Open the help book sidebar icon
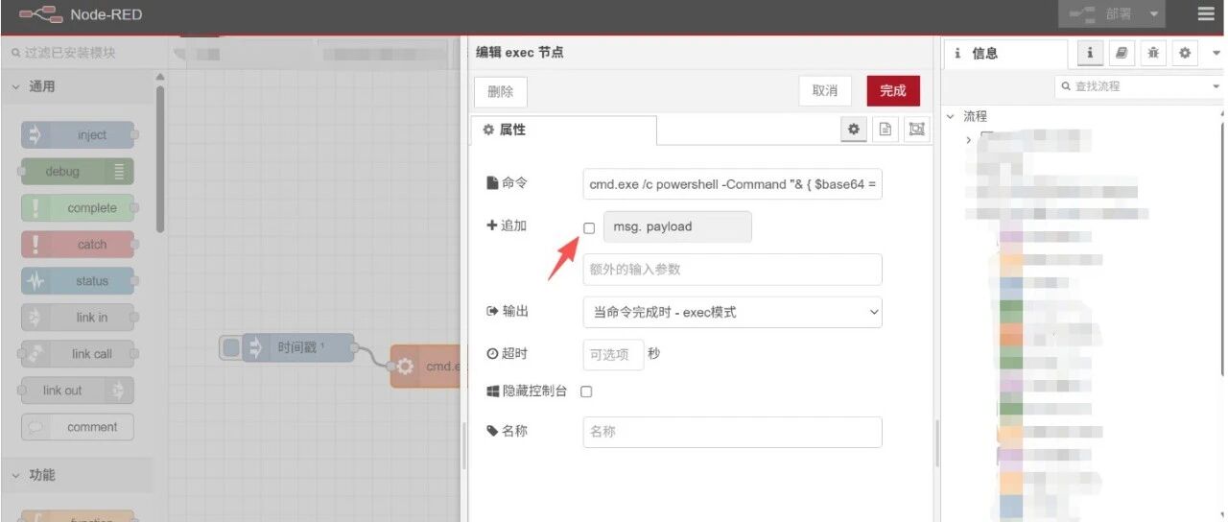This screenshot has width=1228, height=522. click(x=1122, y=53)
